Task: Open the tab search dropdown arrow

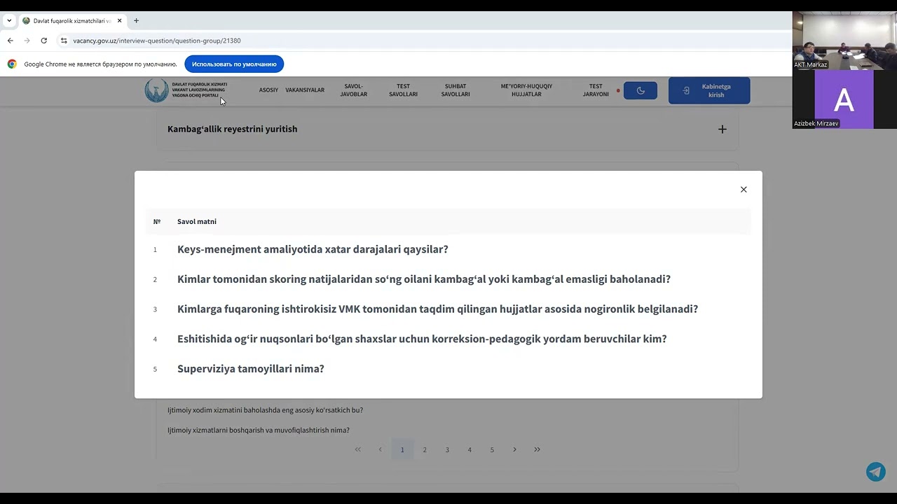Action: point(9,21)
